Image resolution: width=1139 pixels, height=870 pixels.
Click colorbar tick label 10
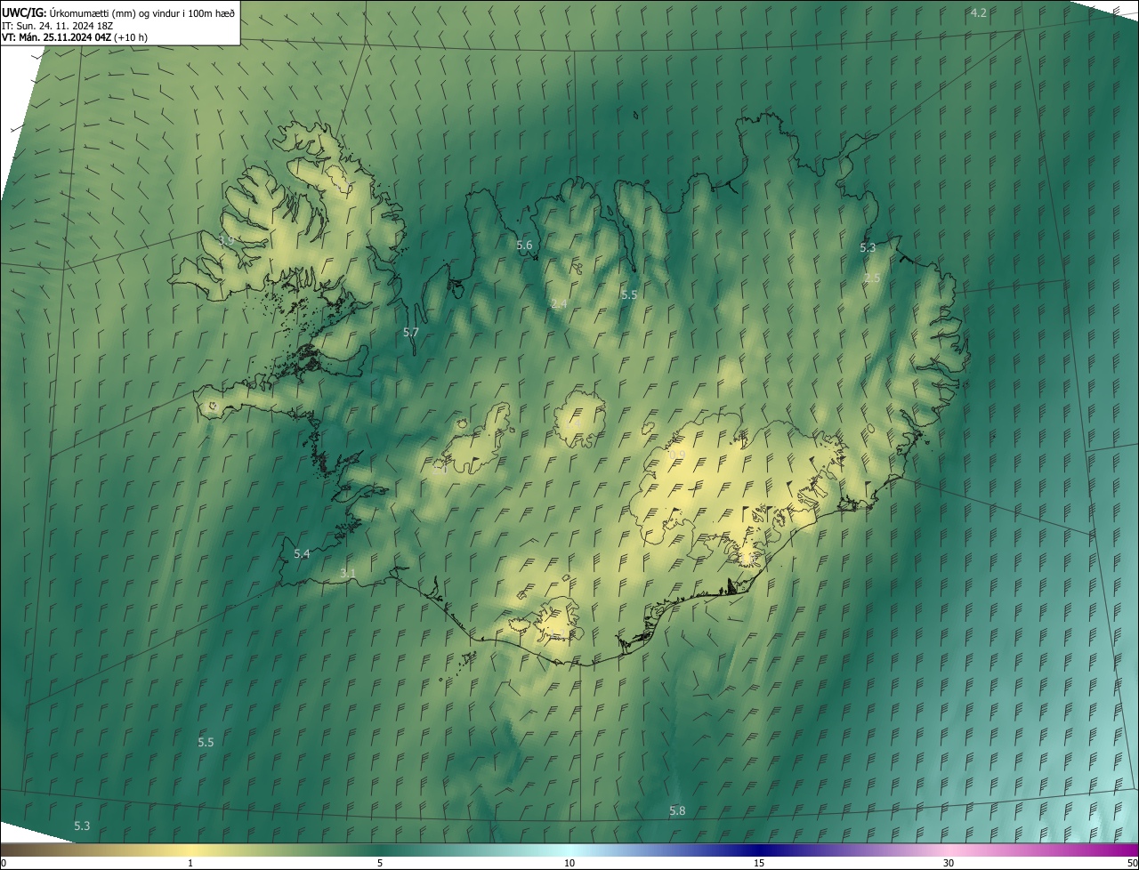tap(569, 863)
